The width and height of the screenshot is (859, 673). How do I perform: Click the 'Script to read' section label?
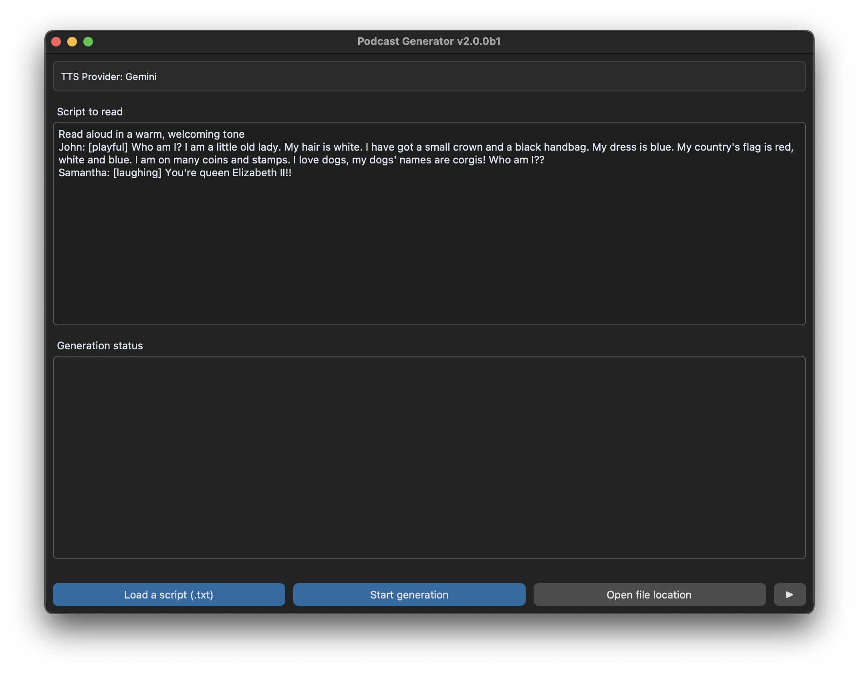pos(90,111)
